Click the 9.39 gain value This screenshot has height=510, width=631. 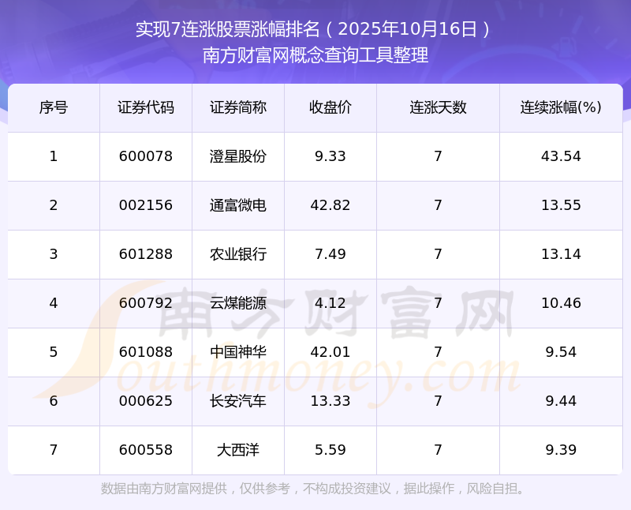(x=561, y=450)
